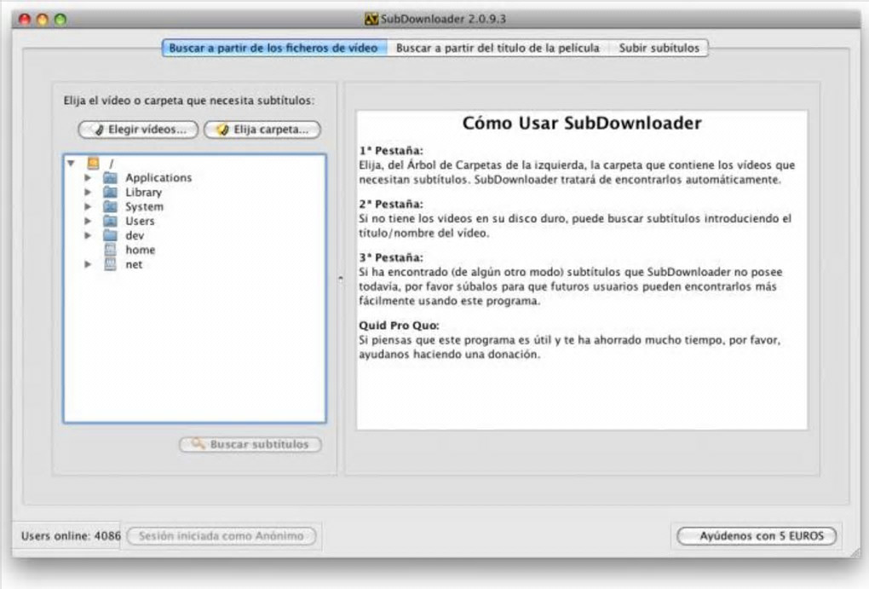Switch to 'Buscar a partir de los ficheros de vídeo' tab
The width and height of the screenshot is (869, 589).
pyautogui.click(x=273, y=48)
